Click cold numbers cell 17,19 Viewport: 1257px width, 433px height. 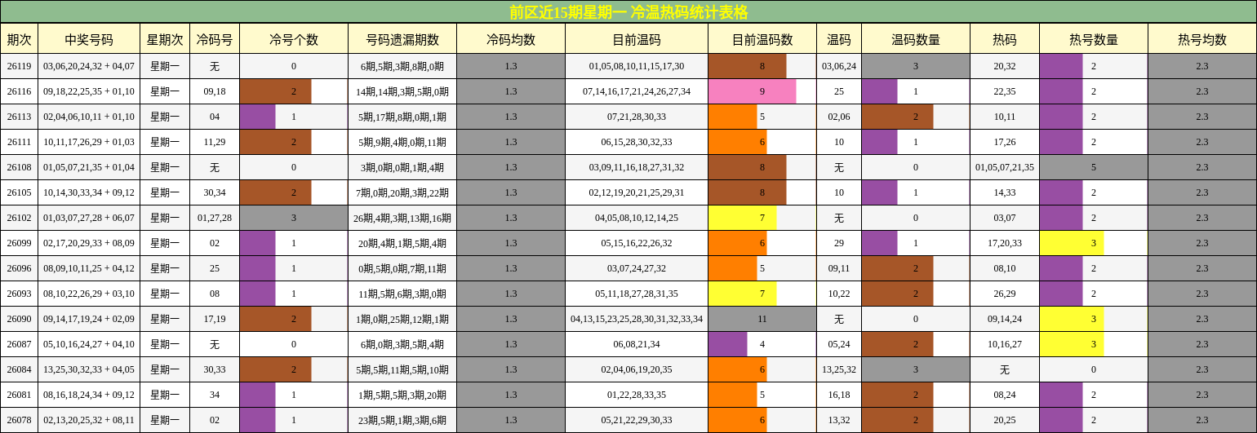pyautogui.click(x=215, y=319)
